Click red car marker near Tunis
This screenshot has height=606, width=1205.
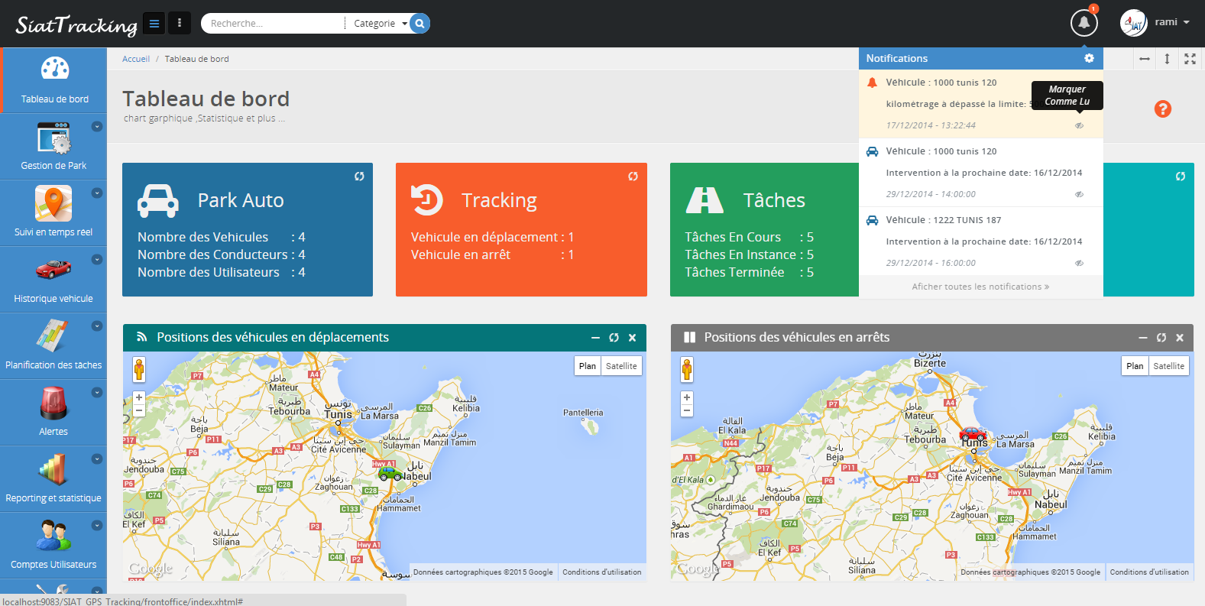(973, 434)
